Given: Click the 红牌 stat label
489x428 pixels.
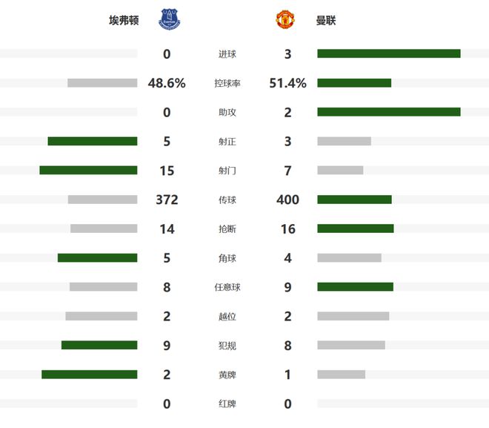Looking at the screenshot, I should click(227, 404).
